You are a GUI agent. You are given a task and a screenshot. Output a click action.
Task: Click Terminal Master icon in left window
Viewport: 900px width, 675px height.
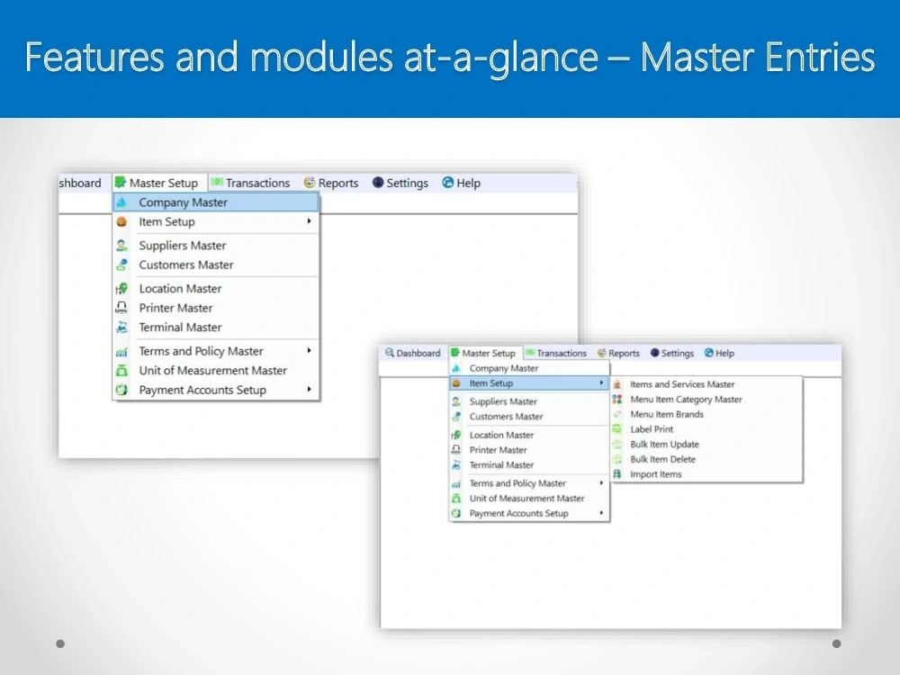click(x=121, y=328)
